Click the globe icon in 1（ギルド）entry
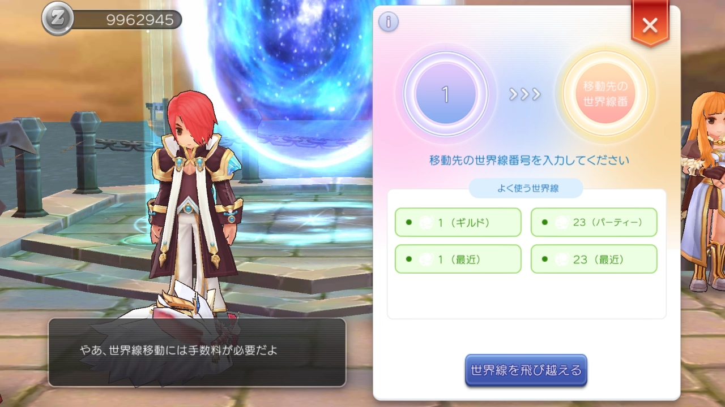The height and width of the screenshot is (407, 725). tap(425, 223)
